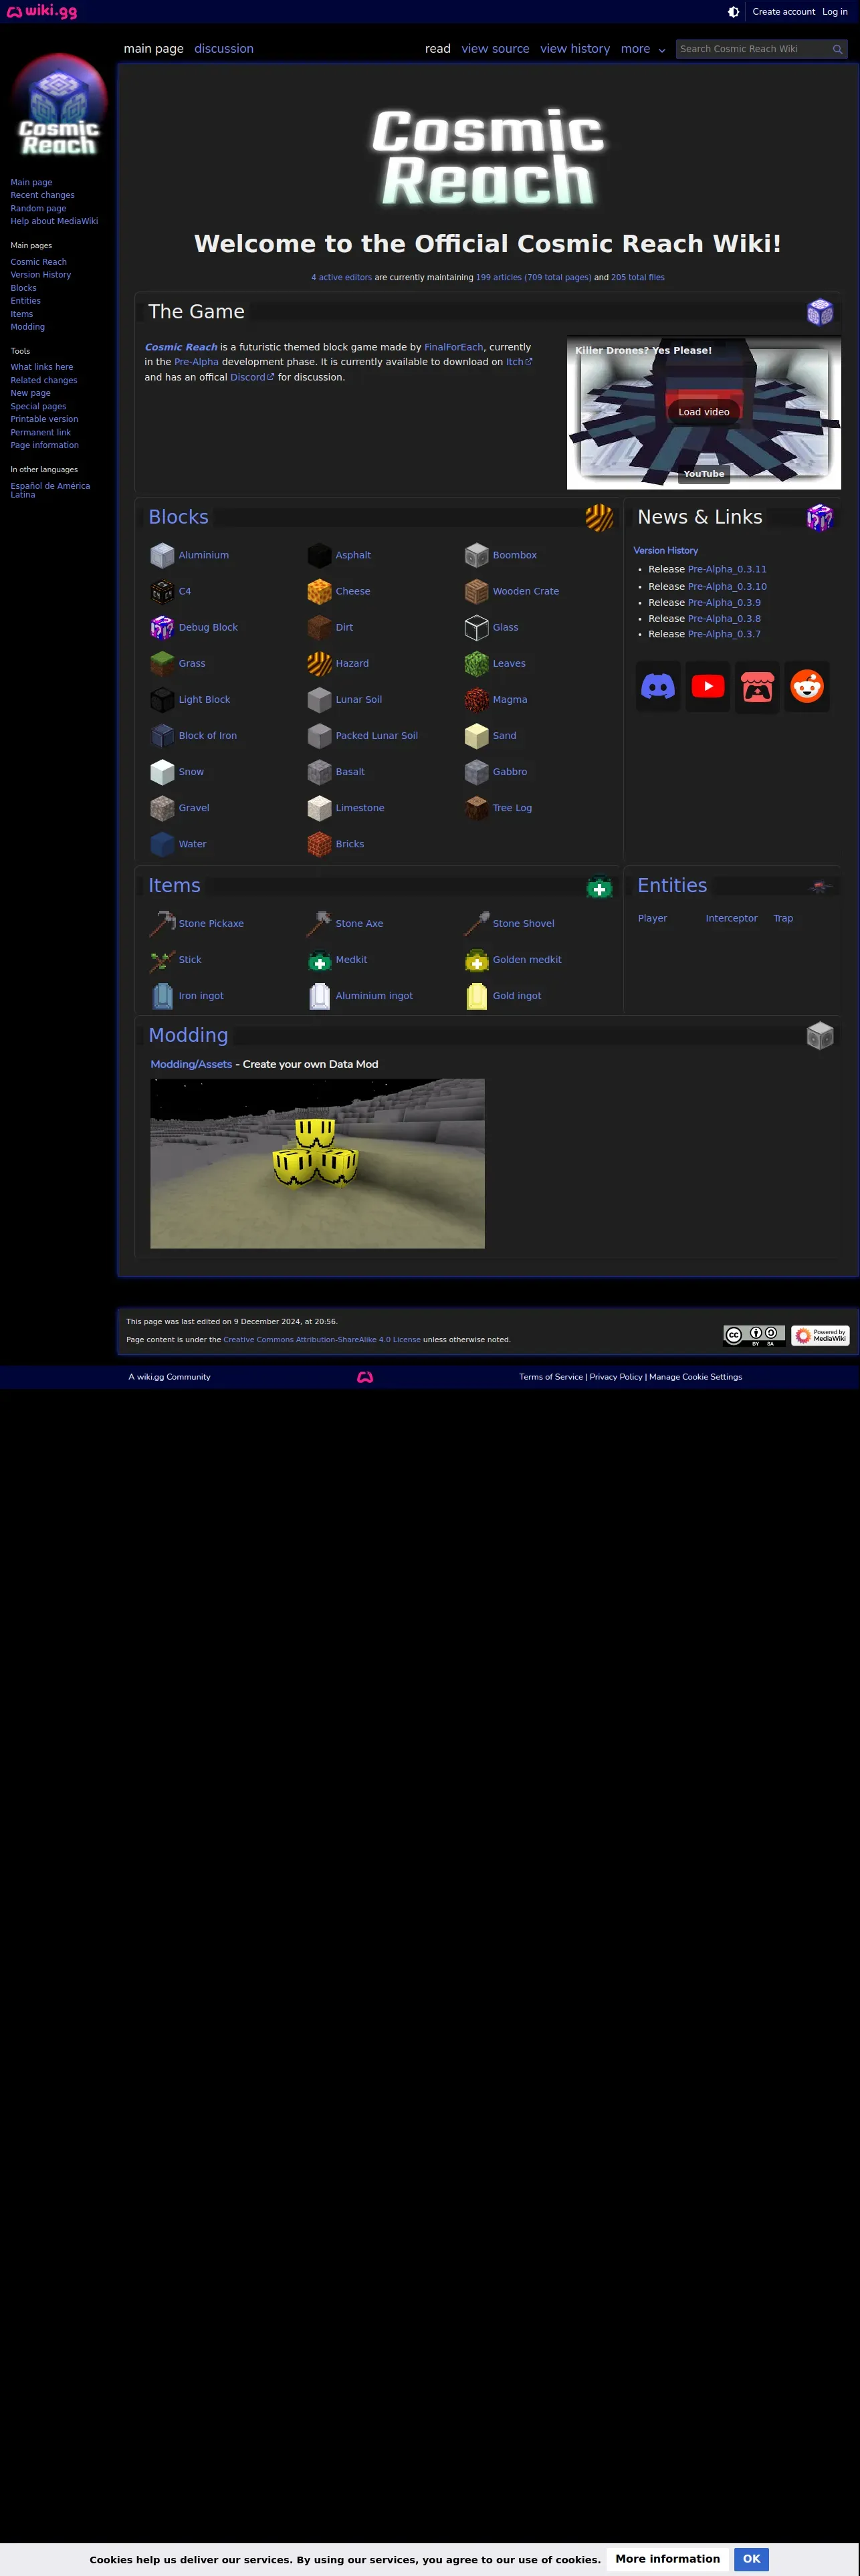Image resolution: width=860 pixels, height=2576 pixels.
Task: Click the Glass block icon
Action: (477, 627)
